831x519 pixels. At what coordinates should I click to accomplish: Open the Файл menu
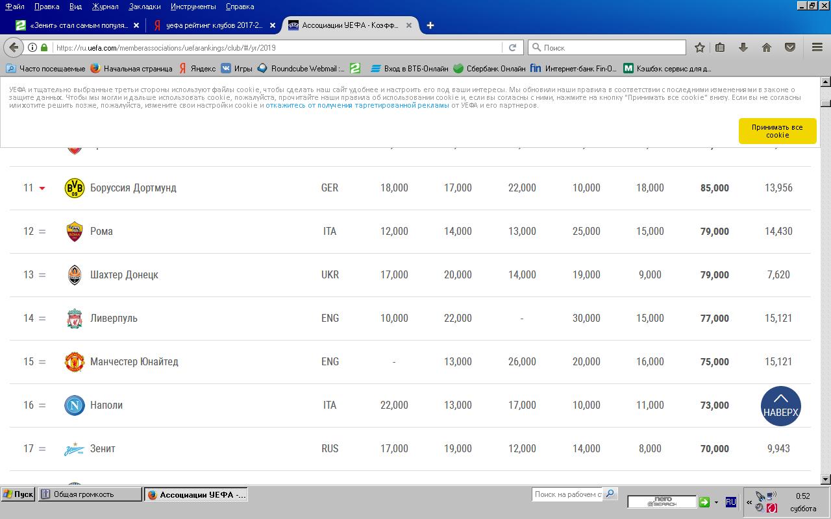point(15,6)
